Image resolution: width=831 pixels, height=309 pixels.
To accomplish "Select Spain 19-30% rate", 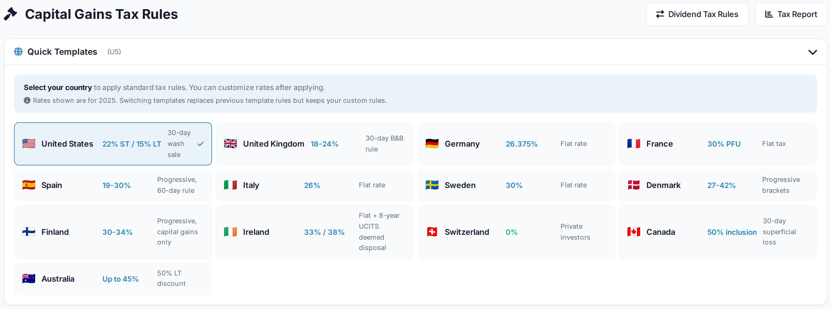I will [116, 185].
